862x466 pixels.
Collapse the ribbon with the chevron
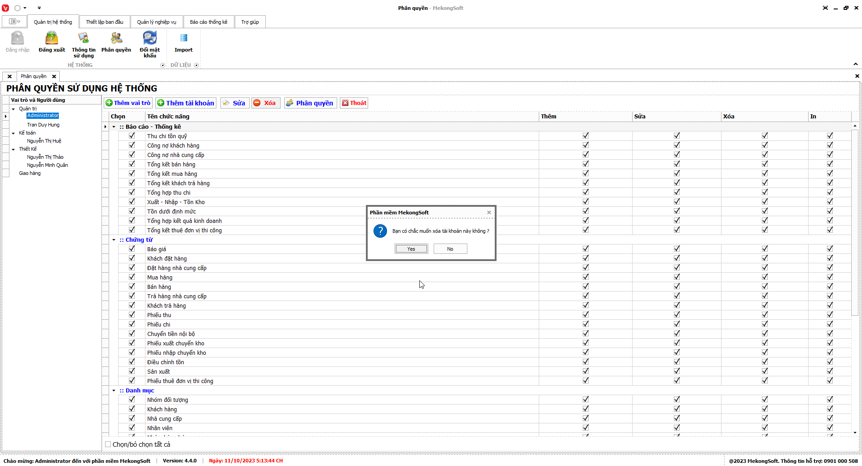click(x=856, y=64)
